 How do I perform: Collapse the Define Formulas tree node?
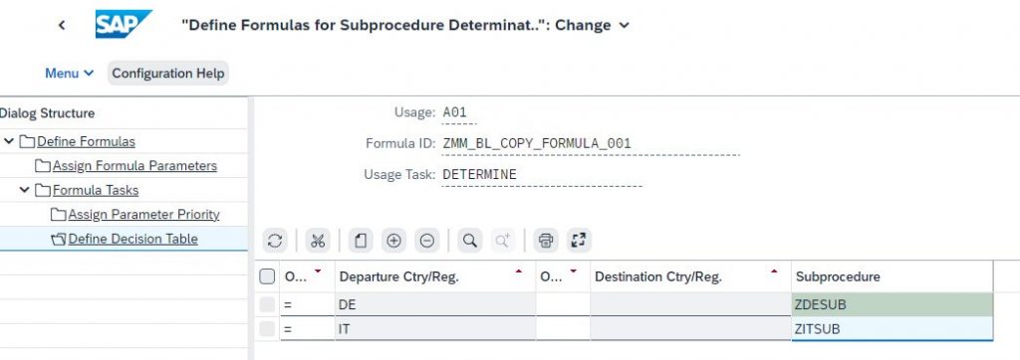click(x=9, y=141)
